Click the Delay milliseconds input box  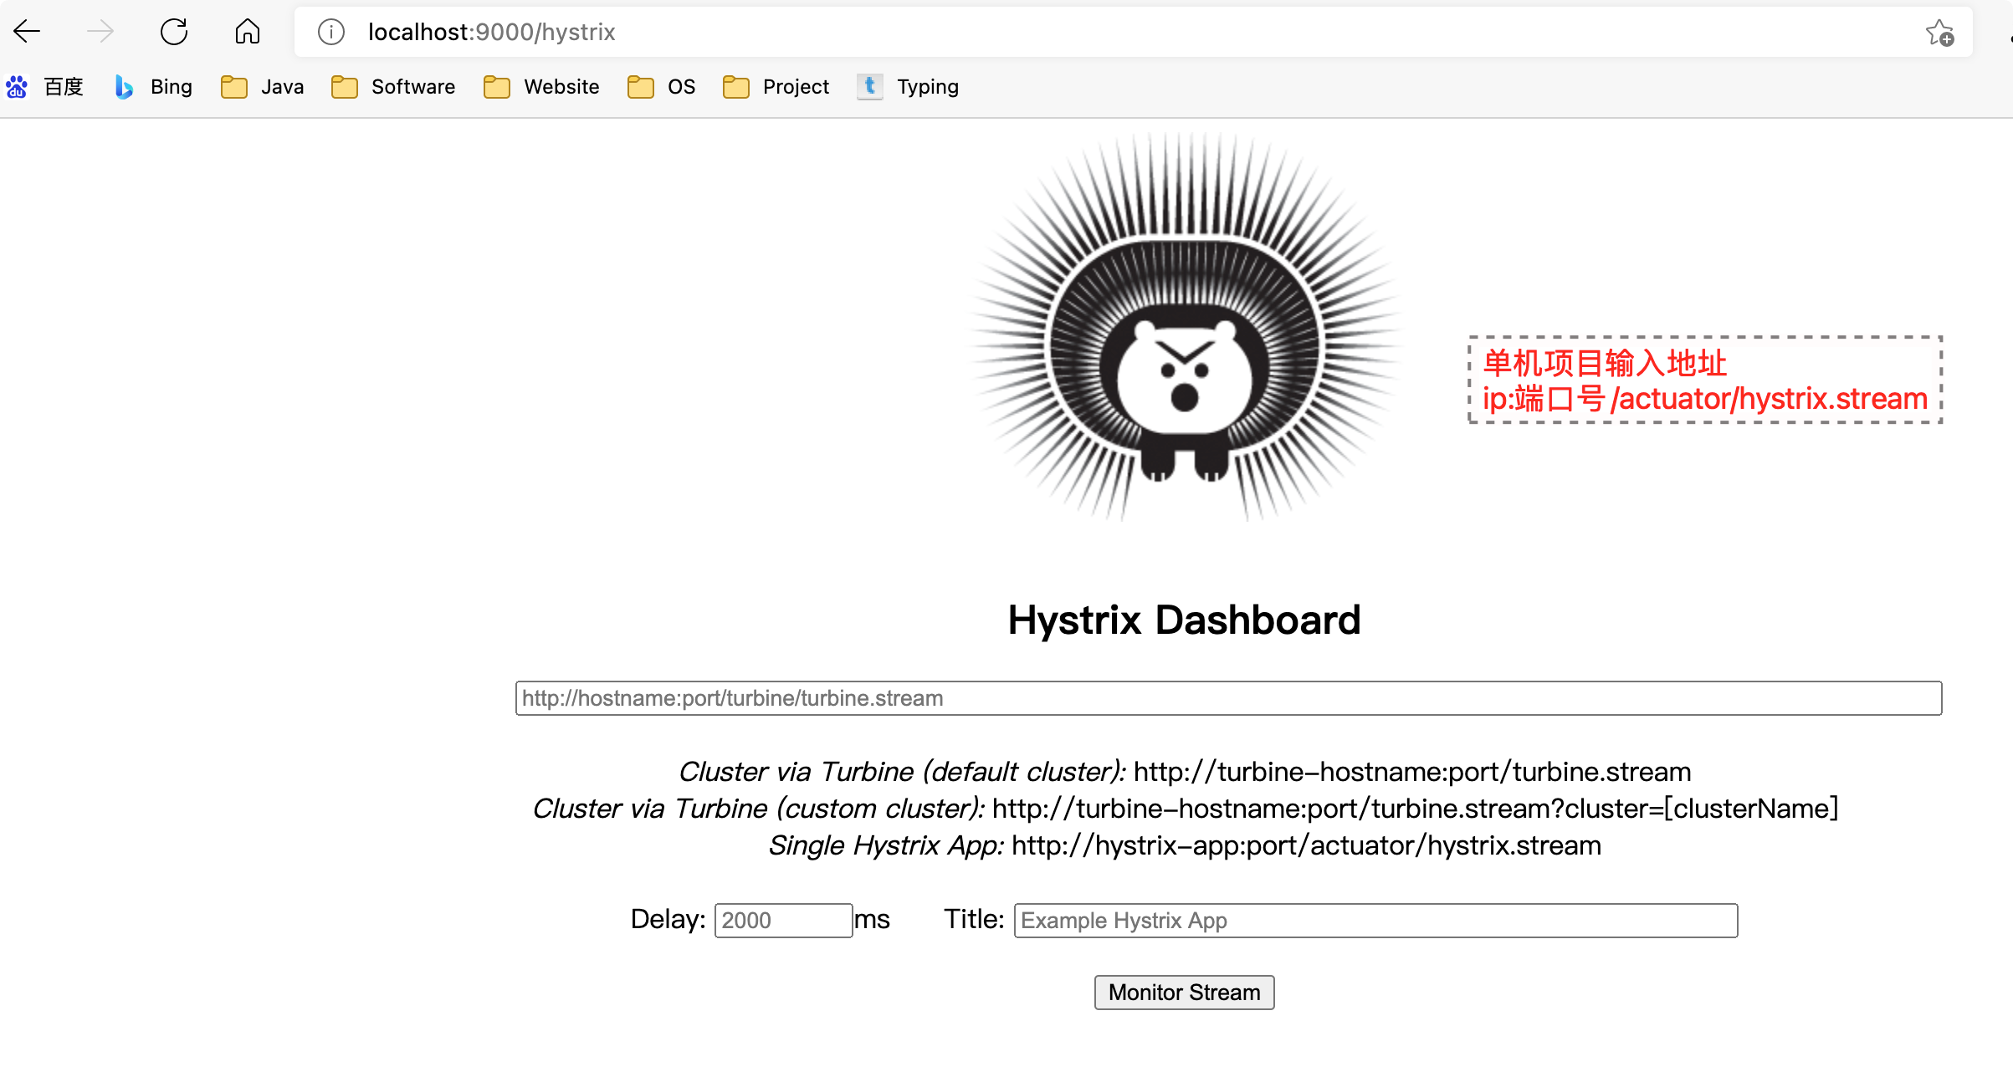783,921
